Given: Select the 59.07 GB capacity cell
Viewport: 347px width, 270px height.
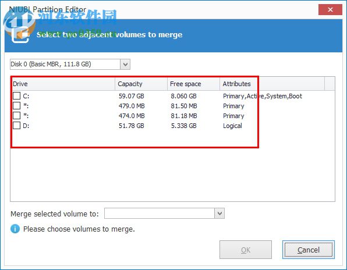Looking at the screenshot, I should click(132, 96).
